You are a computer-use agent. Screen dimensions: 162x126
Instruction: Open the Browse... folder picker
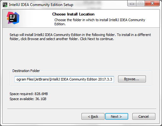(x=132, y=79)
